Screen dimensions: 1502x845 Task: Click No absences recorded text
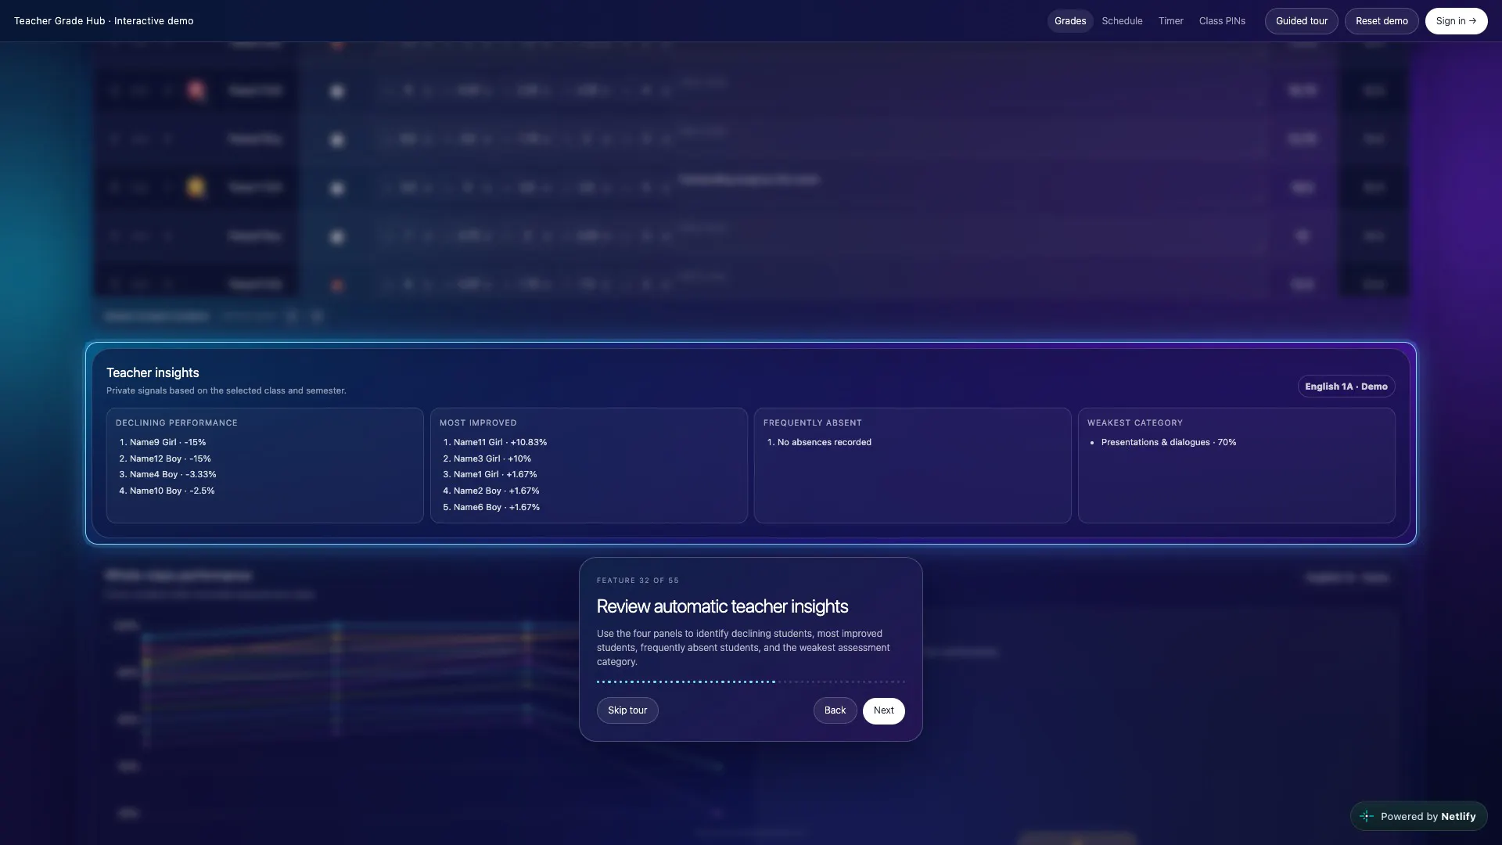coord(824,443)
